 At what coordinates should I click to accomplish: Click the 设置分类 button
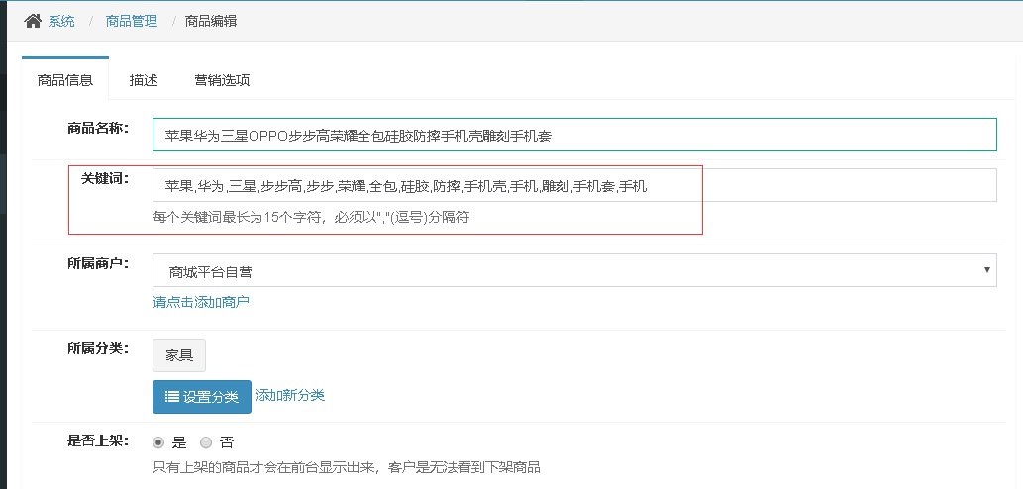click(202, 396)
